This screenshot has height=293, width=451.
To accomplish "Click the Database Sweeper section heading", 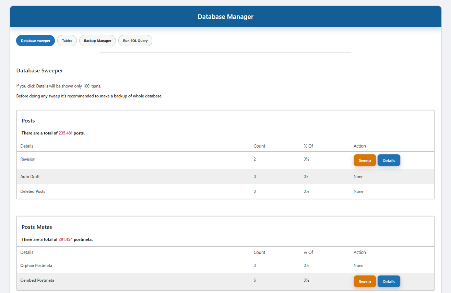I will coord(40,71).
